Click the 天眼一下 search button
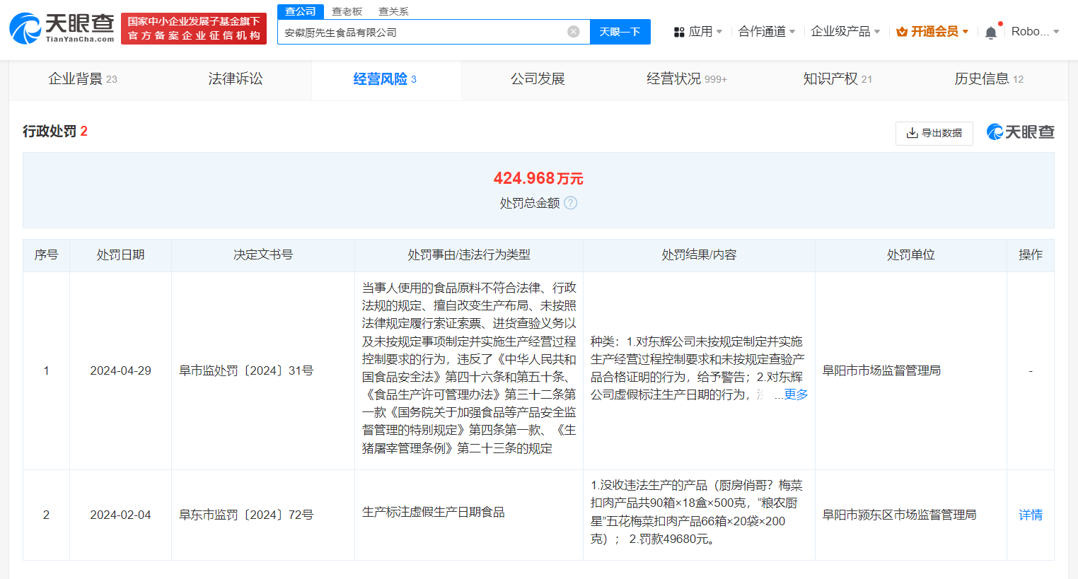This screenshot has width=1078, height=579. pyautogui.click(x=620, y=31)
